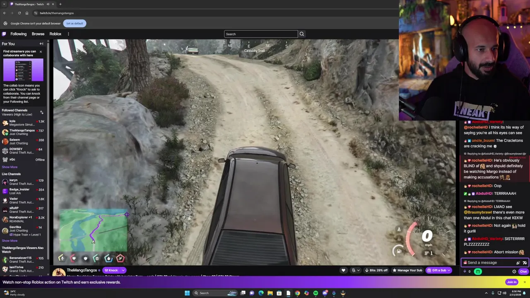The height and width of the screenshot is (298, 530).
Task: Claim the green channel points bonus
Action: click(x=478, y=272)
